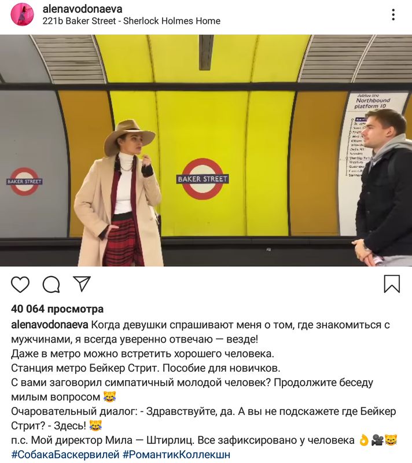Image resolution: width=412 pixels, height=463 pixels.
Task: Tap the heart like icon
Action: click(x=20, y=285)
